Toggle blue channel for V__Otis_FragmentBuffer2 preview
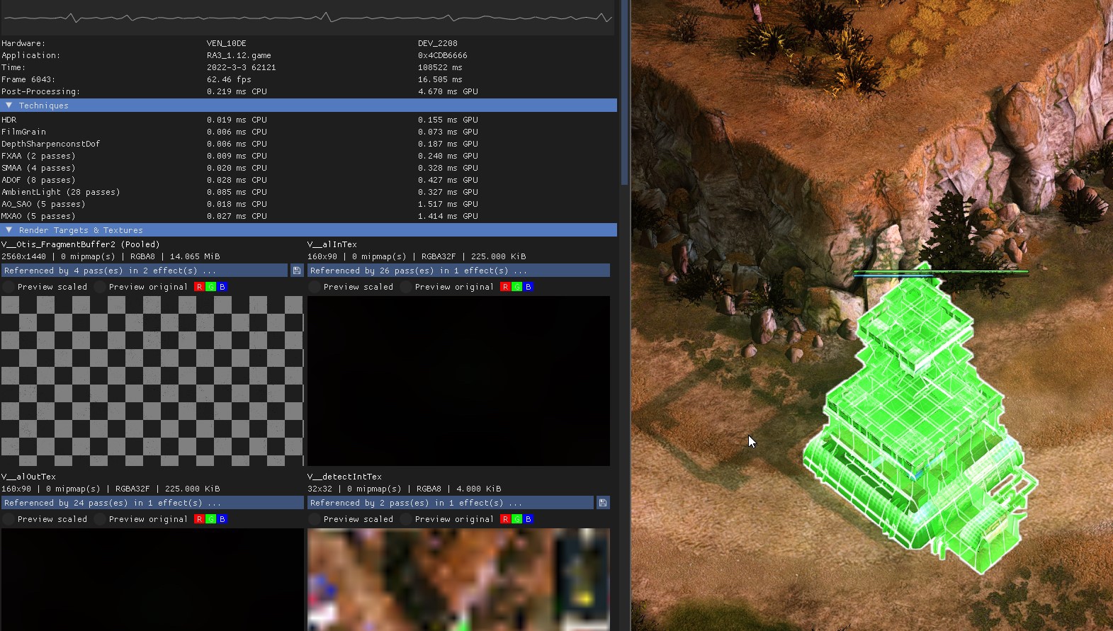This screenshot has width=1113, height=631. pos(222,287)
